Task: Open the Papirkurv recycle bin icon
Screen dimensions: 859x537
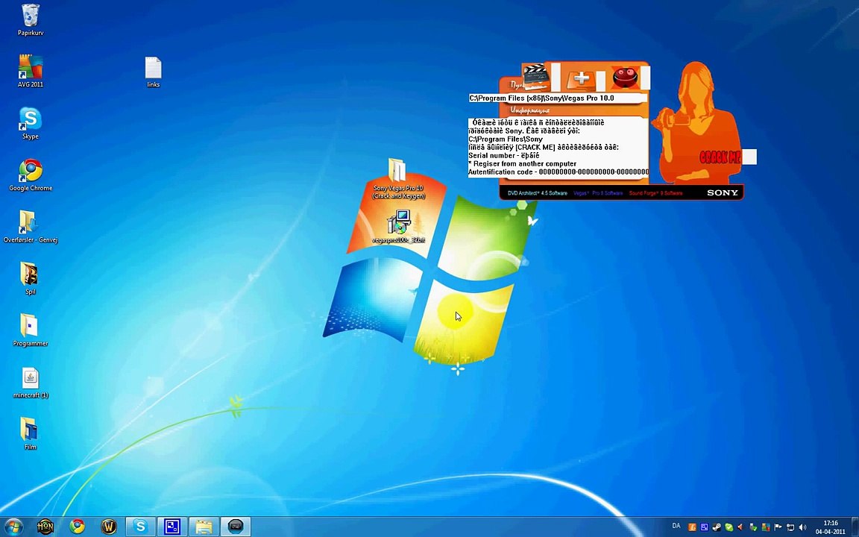Action: tap(30, 19)
